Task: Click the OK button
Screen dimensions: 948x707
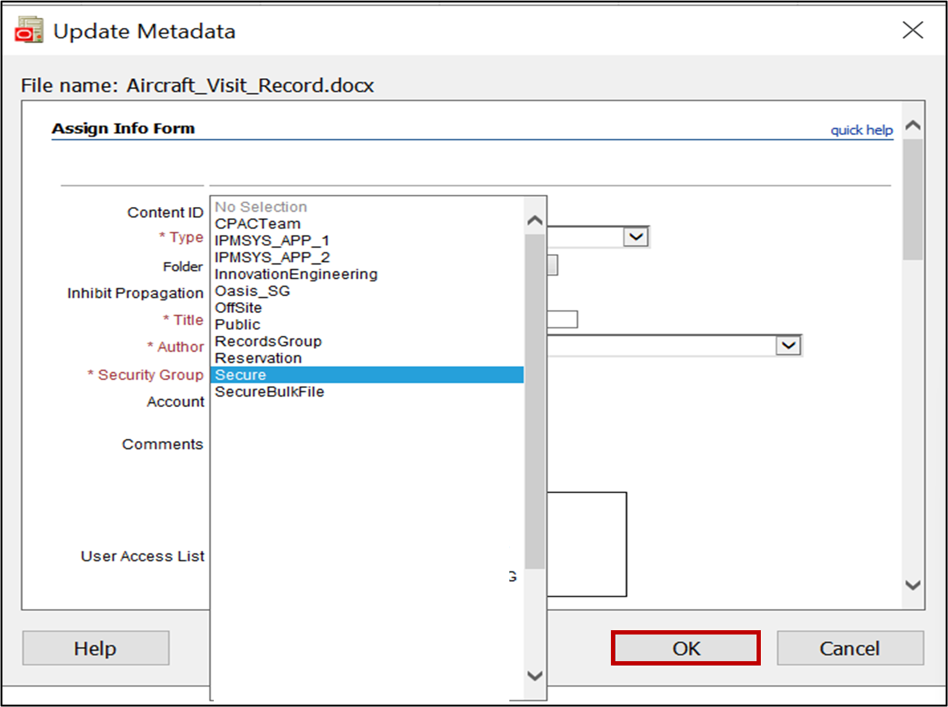Action: click(685, 648)
